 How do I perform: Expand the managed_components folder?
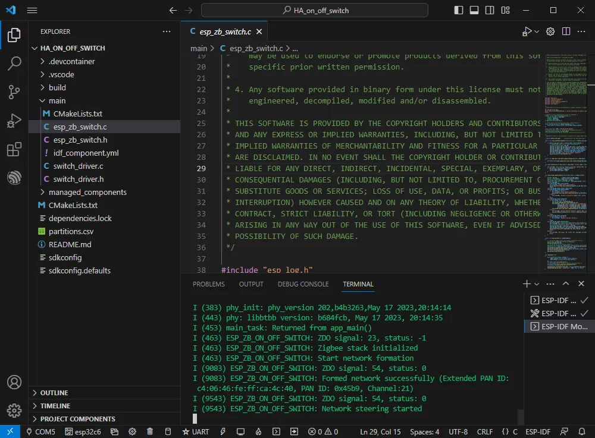[87, 192]
